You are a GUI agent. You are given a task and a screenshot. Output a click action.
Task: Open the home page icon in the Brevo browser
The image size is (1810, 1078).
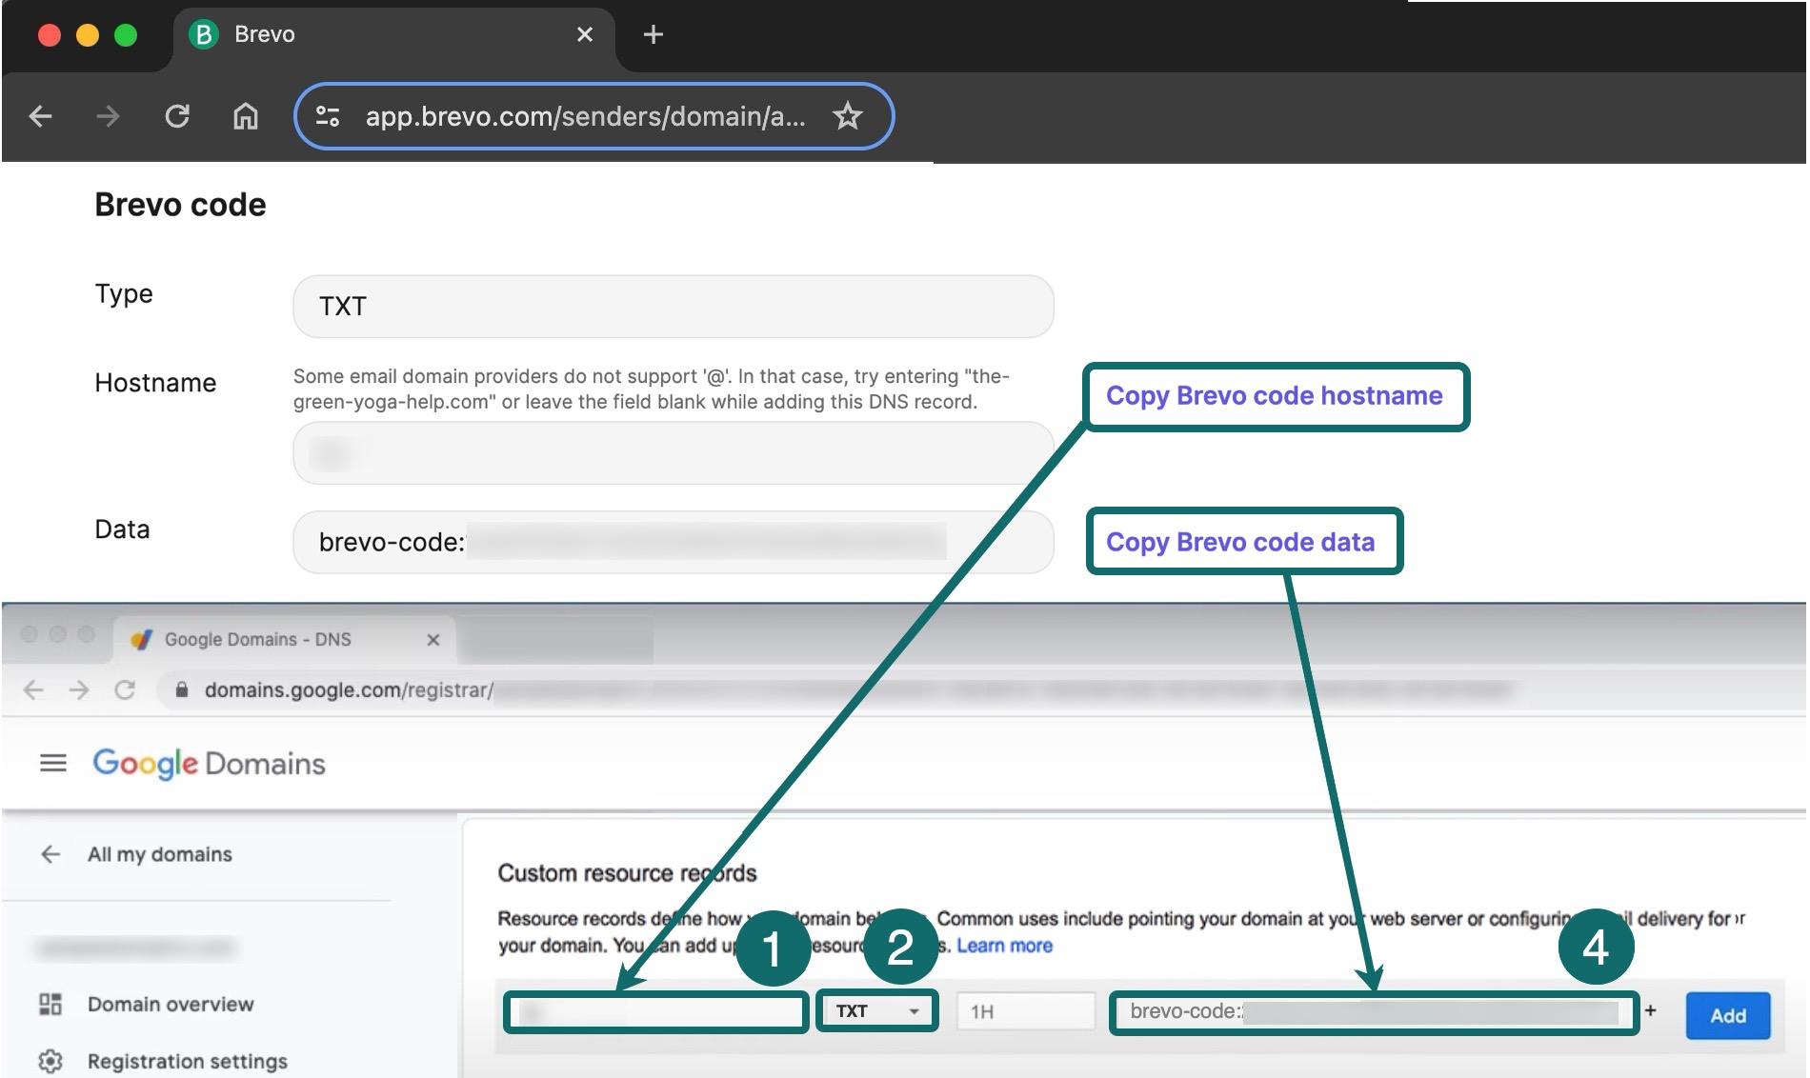(x=246, y=116)
